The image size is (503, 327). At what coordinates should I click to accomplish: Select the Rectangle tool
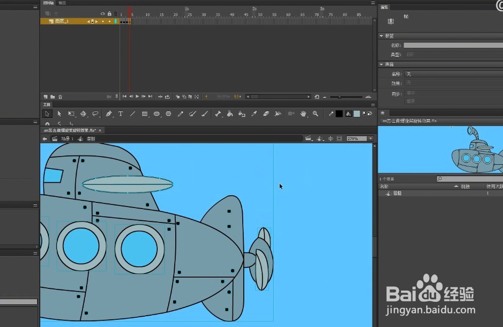pyautogui.click(x=145, y=114)
